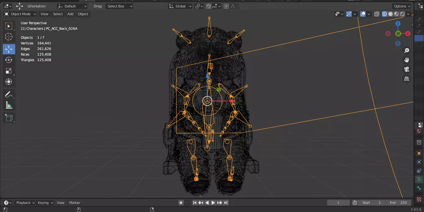This screenshot has height=212, width=424.
Task: Open the Orientation Default dropdown
Action: click(x=72, y=6)
